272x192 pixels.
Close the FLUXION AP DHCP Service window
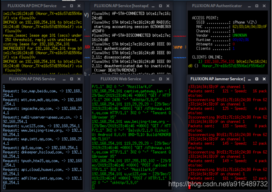point(79,6)
